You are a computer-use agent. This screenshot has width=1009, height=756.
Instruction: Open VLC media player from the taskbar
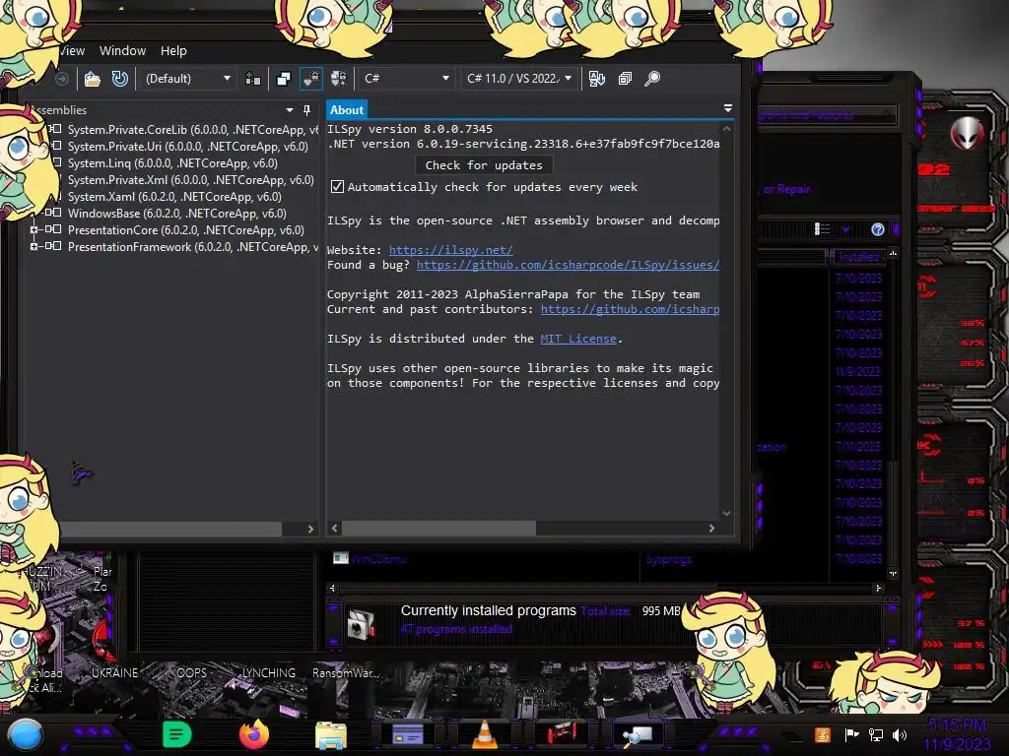point(485,734)
